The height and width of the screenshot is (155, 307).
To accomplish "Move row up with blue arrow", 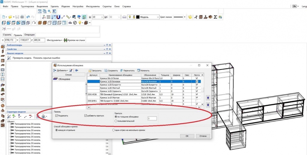I will tap(207, 98).
